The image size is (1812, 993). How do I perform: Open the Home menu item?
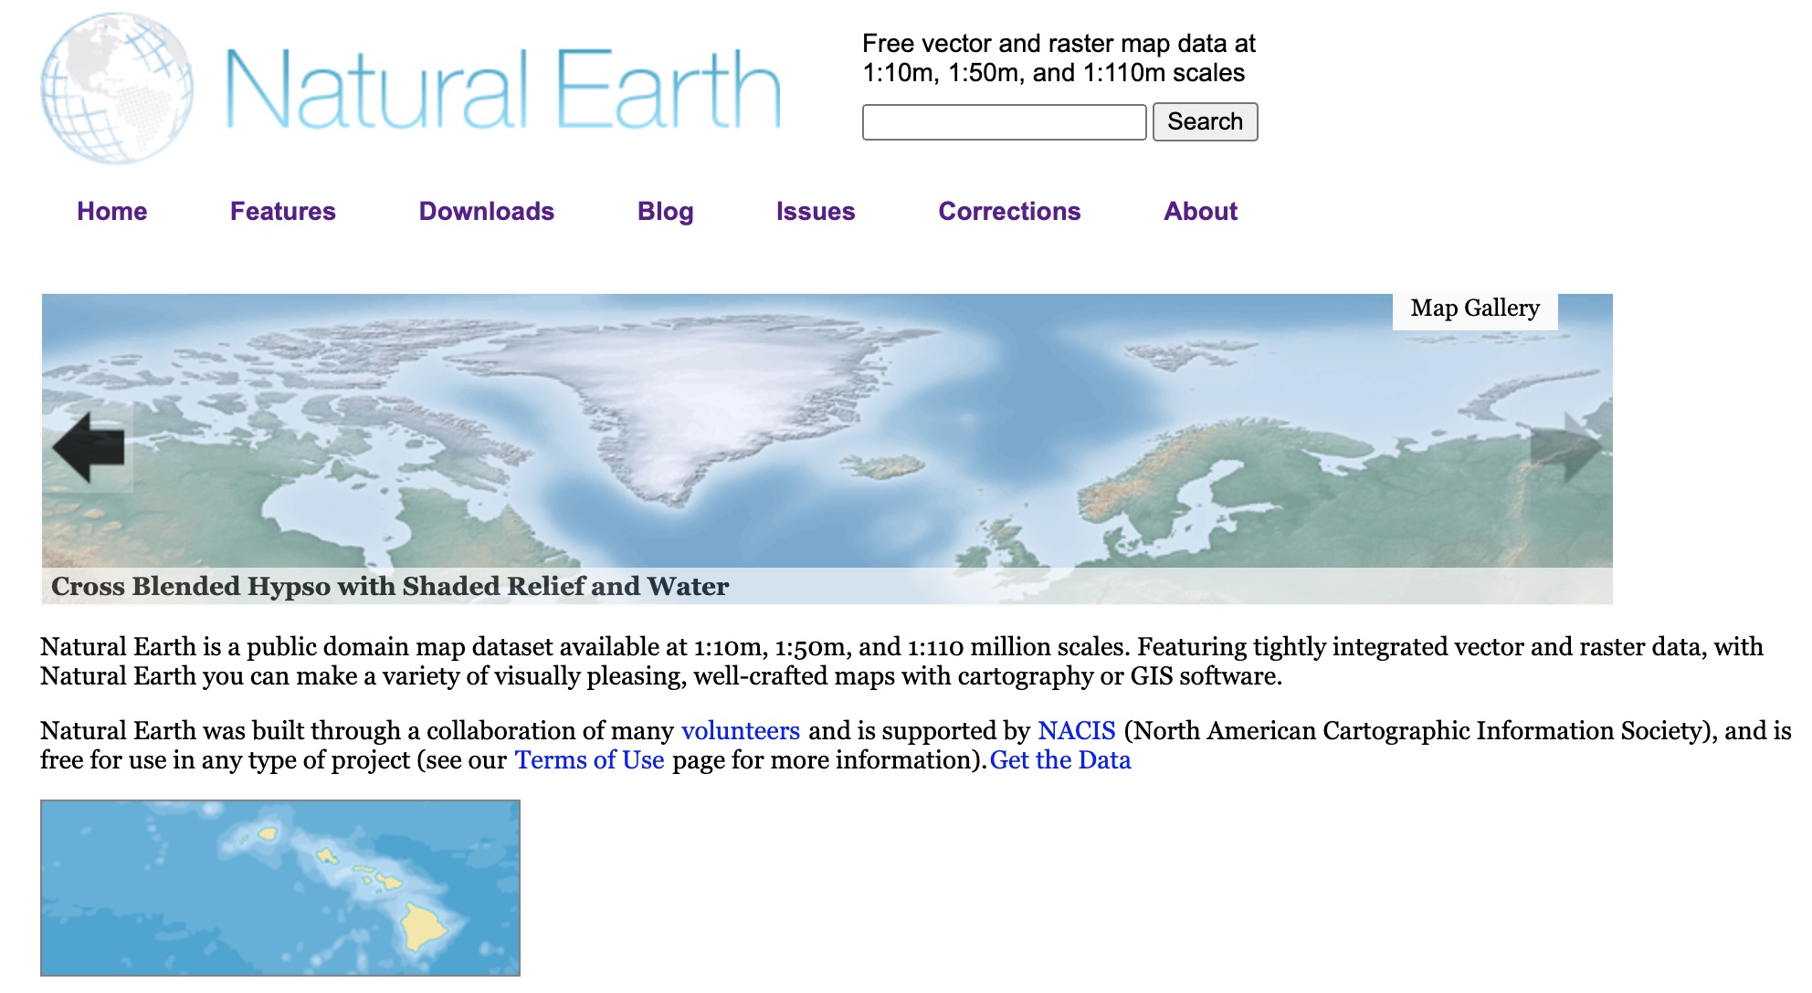112,212
